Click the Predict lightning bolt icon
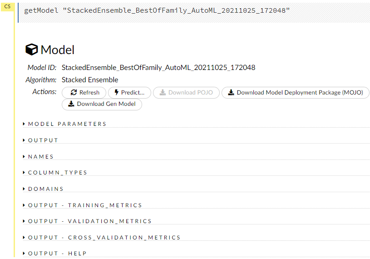Image resolution: width=370 pixels, height=259 pixels. click(116, 93)
